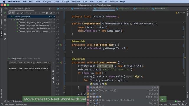Rerun tests with the green play icon
The image size is (189, 106).
click(5, 13)
